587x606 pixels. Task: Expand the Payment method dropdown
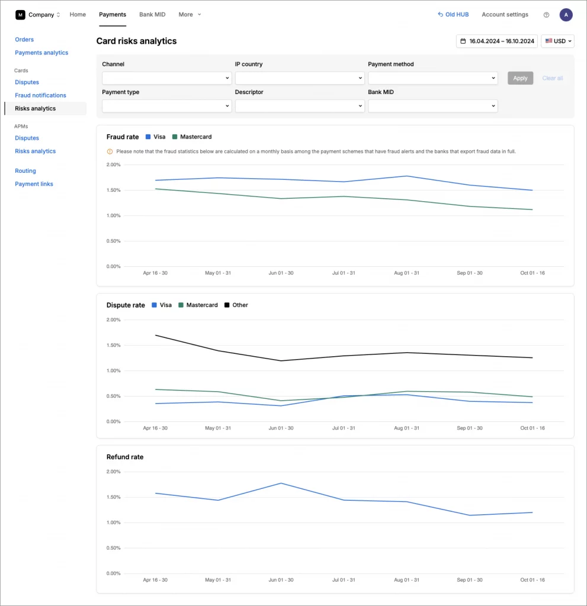[x=431, y=78]
